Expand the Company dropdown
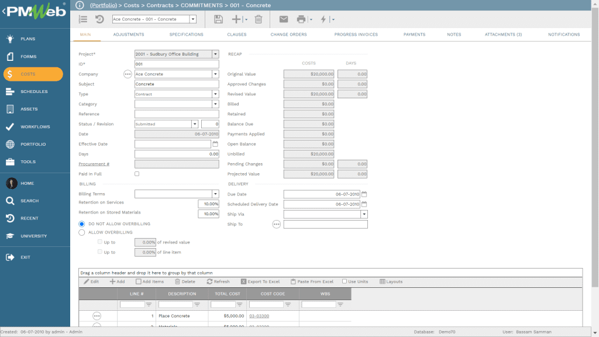Screen dimensions: 599x337 215,74
